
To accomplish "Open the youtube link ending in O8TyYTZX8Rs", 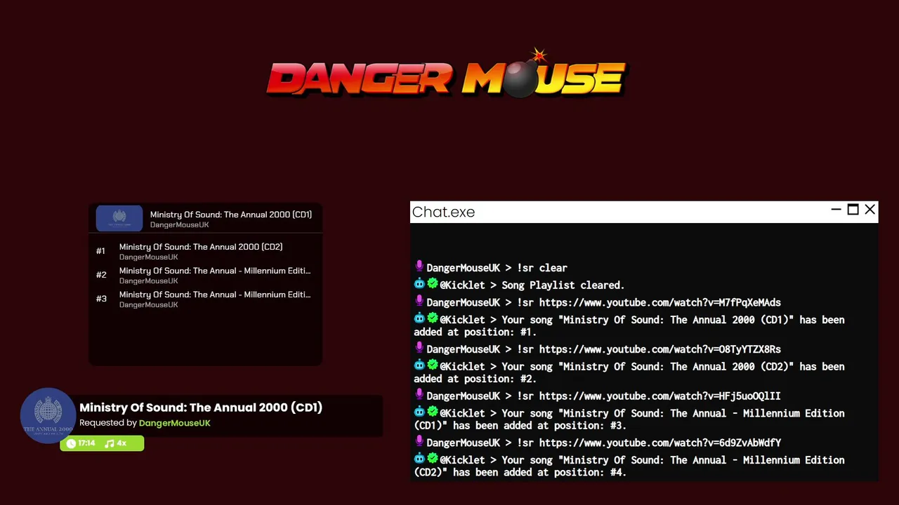I will [x=660, y=349].
